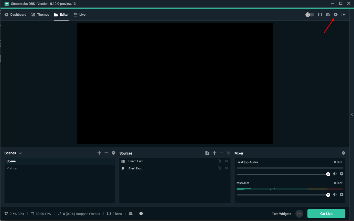Screen dimensions: 354x221
Task: Click the bandwidth kb/s icon
Action: [x=109, y=213]
